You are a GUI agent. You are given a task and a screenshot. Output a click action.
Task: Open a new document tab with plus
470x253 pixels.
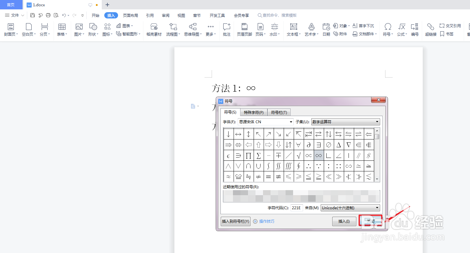[107, 5]
